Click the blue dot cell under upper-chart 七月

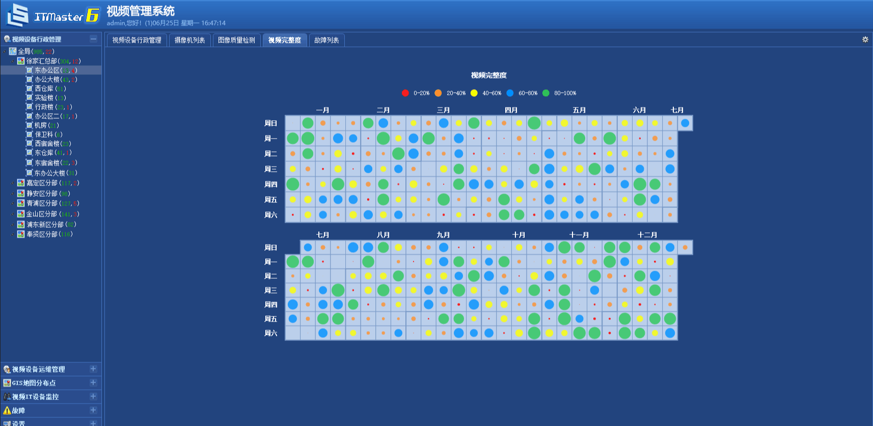[685, 123]
